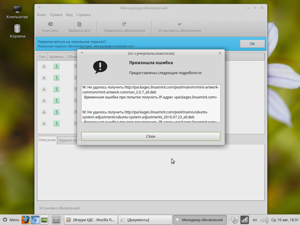Image resolution: width=300 pixels, height=225 pixels.
Task: Open the Mint Menu button
Action: click(11, 220)
